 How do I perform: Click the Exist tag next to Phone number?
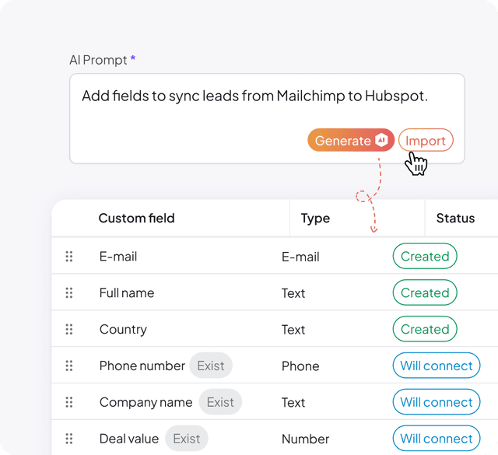tap(210, 366)
